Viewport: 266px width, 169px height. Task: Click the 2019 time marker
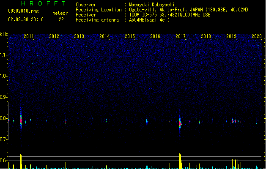pos(231,36)
